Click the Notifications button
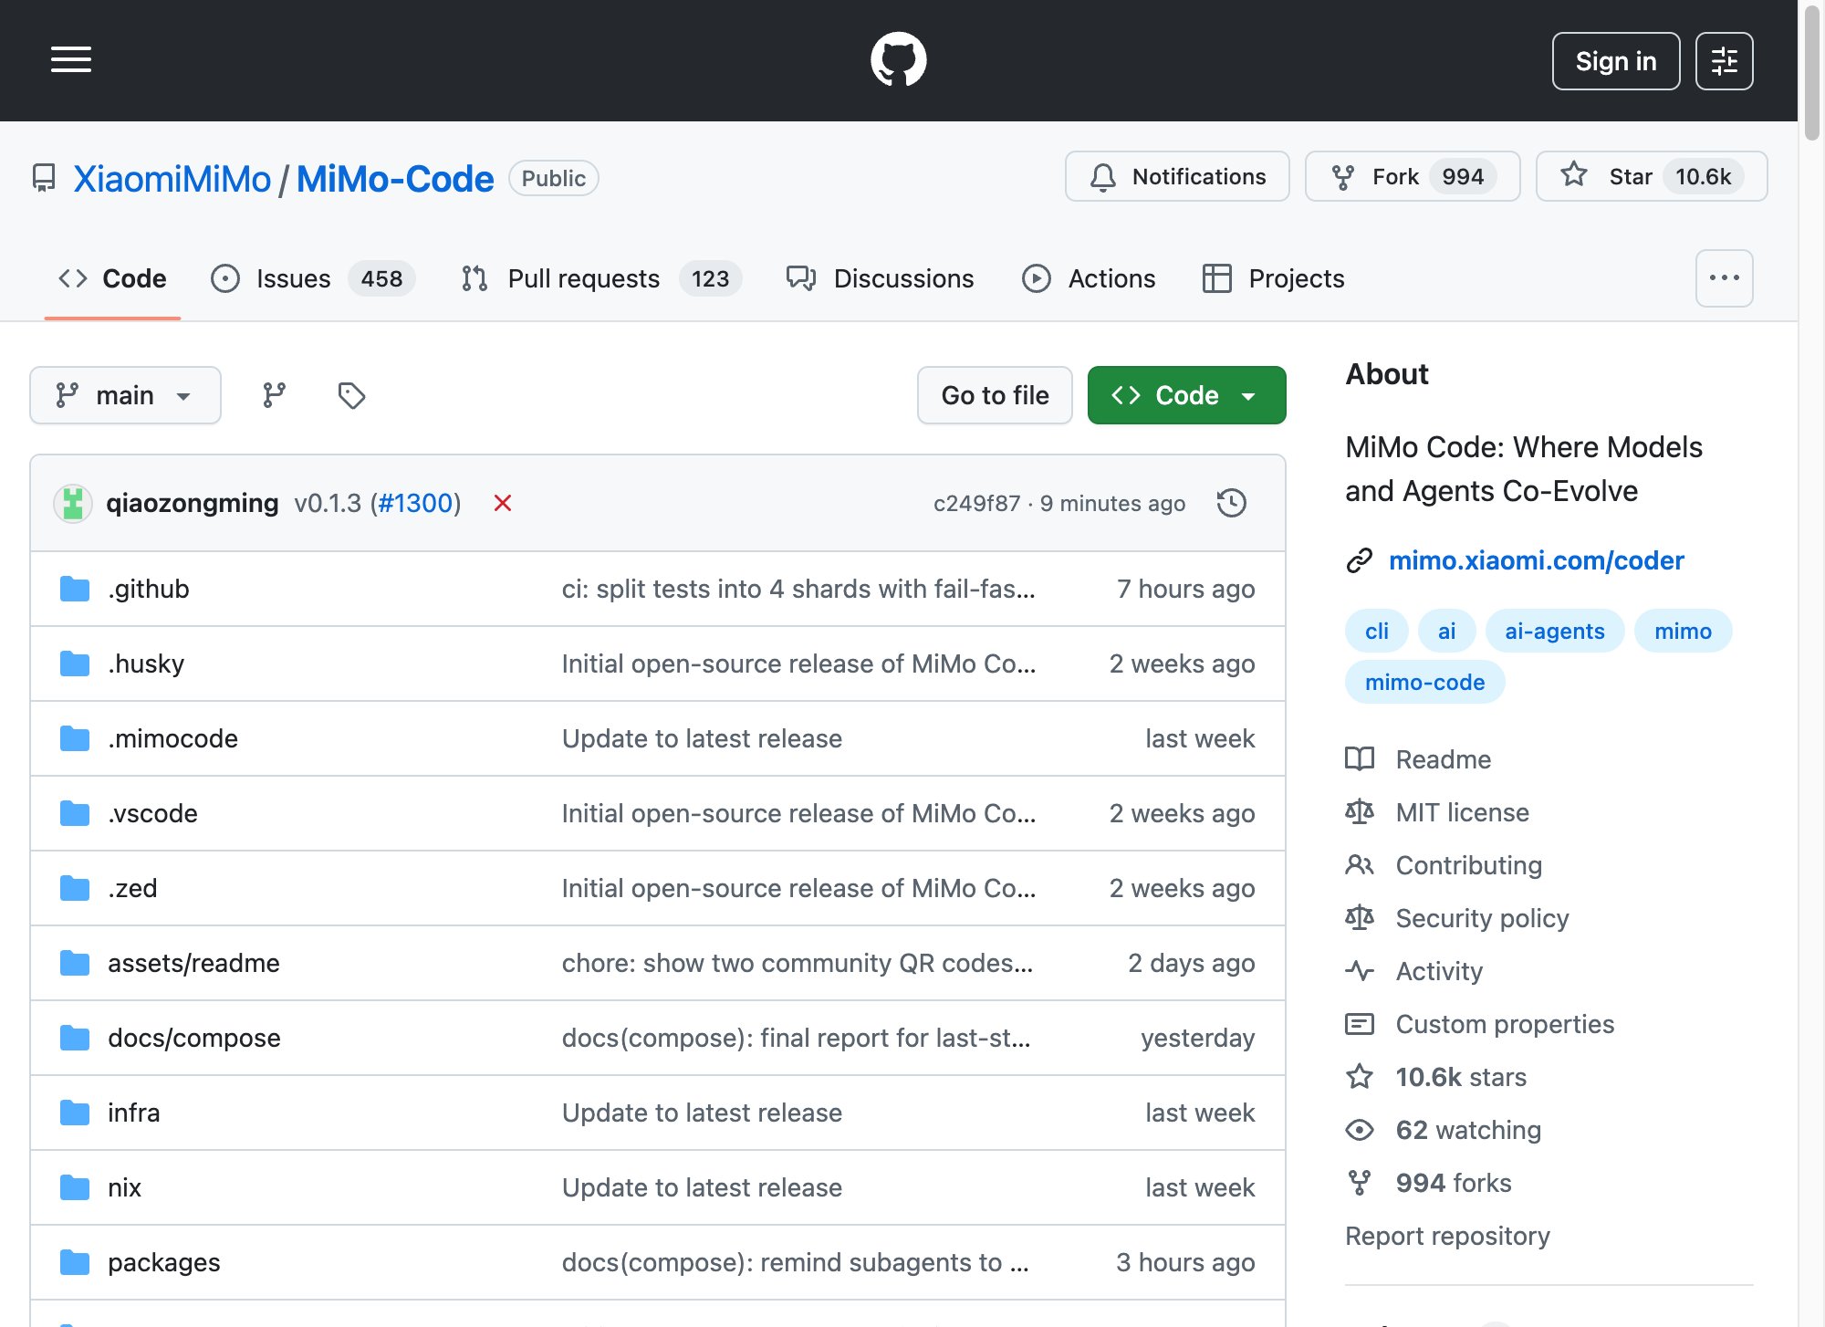Viewport: 1825px width, 1327px height. point(1177,176)
